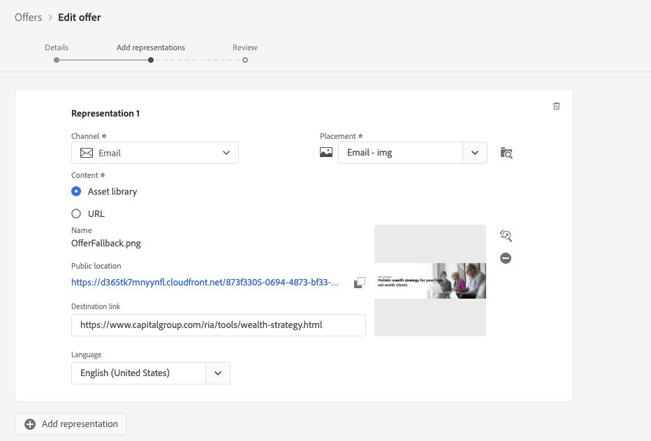Copy the public location URL
Image resolution: width=651 pixels, height=441 pixels.
[360, 283]
